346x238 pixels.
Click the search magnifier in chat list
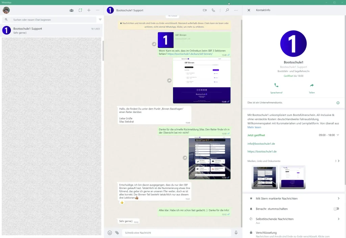(6, 20)
